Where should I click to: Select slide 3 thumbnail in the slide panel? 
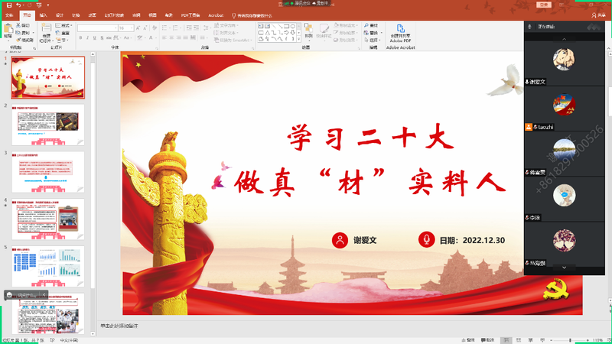point(47,171)
